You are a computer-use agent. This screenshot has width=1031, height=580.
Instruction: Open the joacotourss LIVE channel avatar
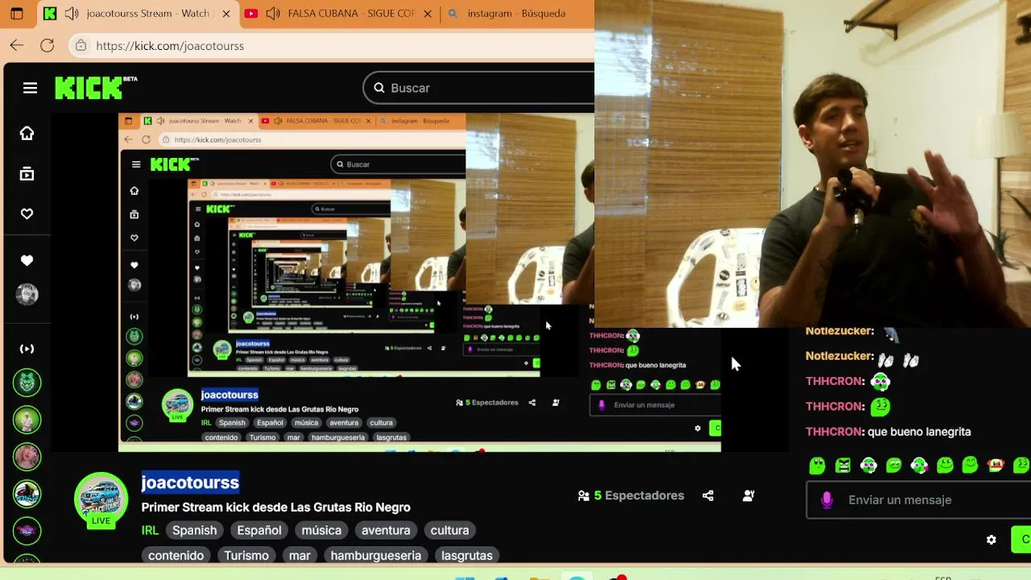(x=101, y=500)
